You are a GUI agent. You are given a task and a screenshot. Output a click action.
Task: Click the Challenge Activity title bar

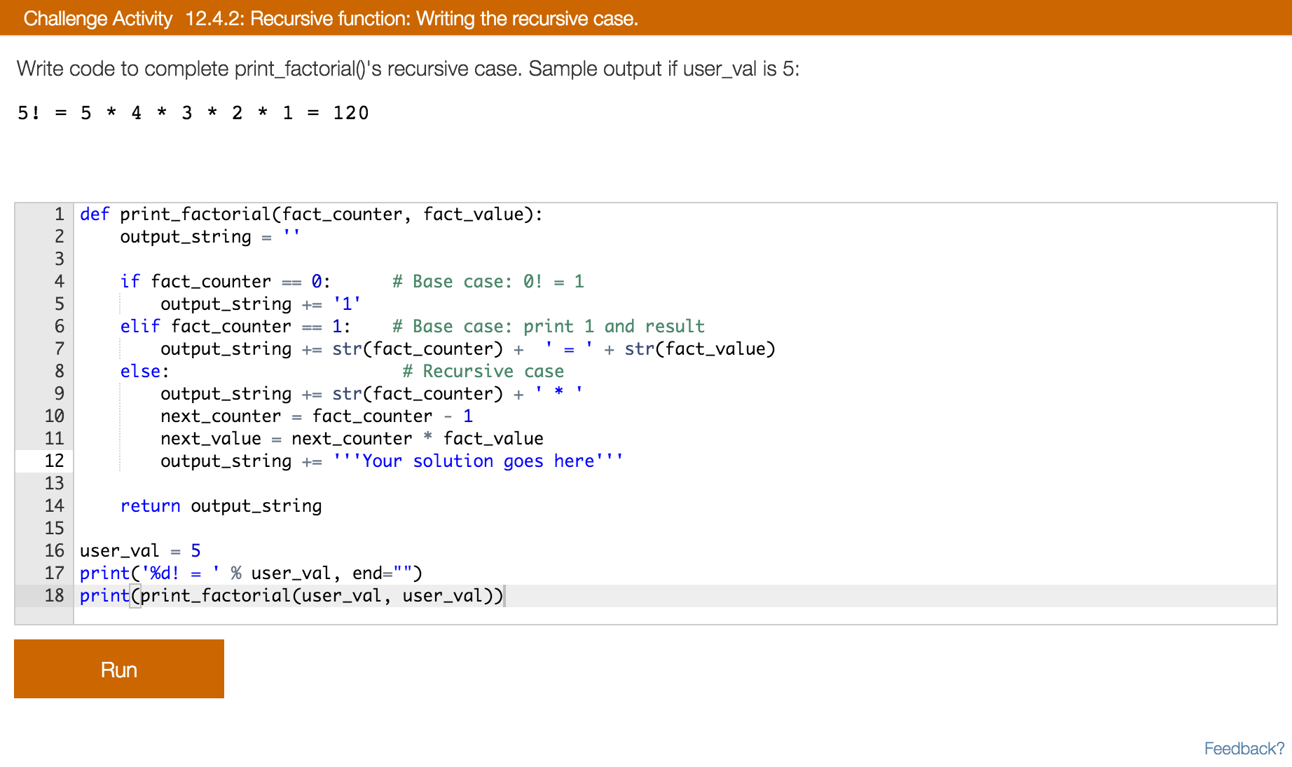click(329, 18)
